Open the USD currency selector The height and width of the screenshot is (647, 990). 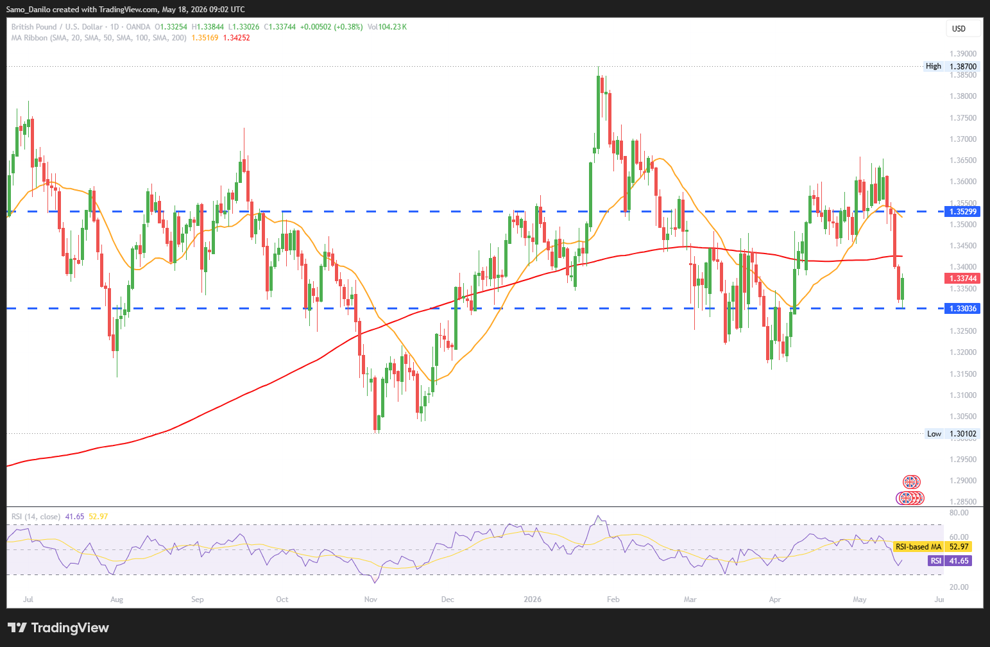(x=964, y=28)
